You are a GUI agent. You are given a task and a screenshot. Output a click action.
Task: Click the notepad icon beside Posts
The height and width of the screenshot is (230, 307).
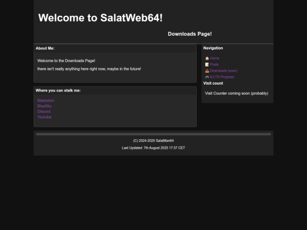[x=207, y=65]
